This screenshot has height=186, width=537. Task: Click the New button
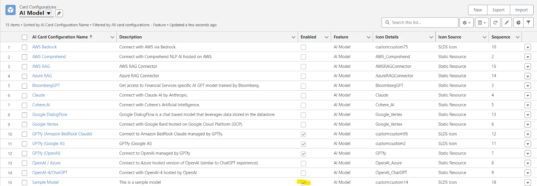click(478, 10)
